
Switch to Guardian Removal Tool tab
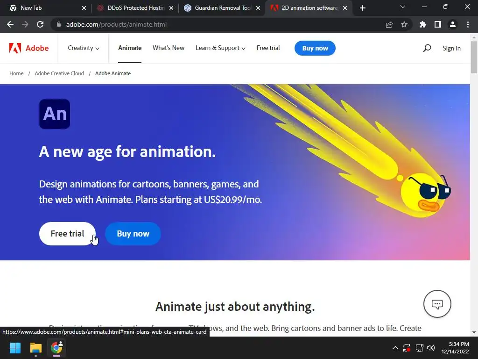(222, 8)
